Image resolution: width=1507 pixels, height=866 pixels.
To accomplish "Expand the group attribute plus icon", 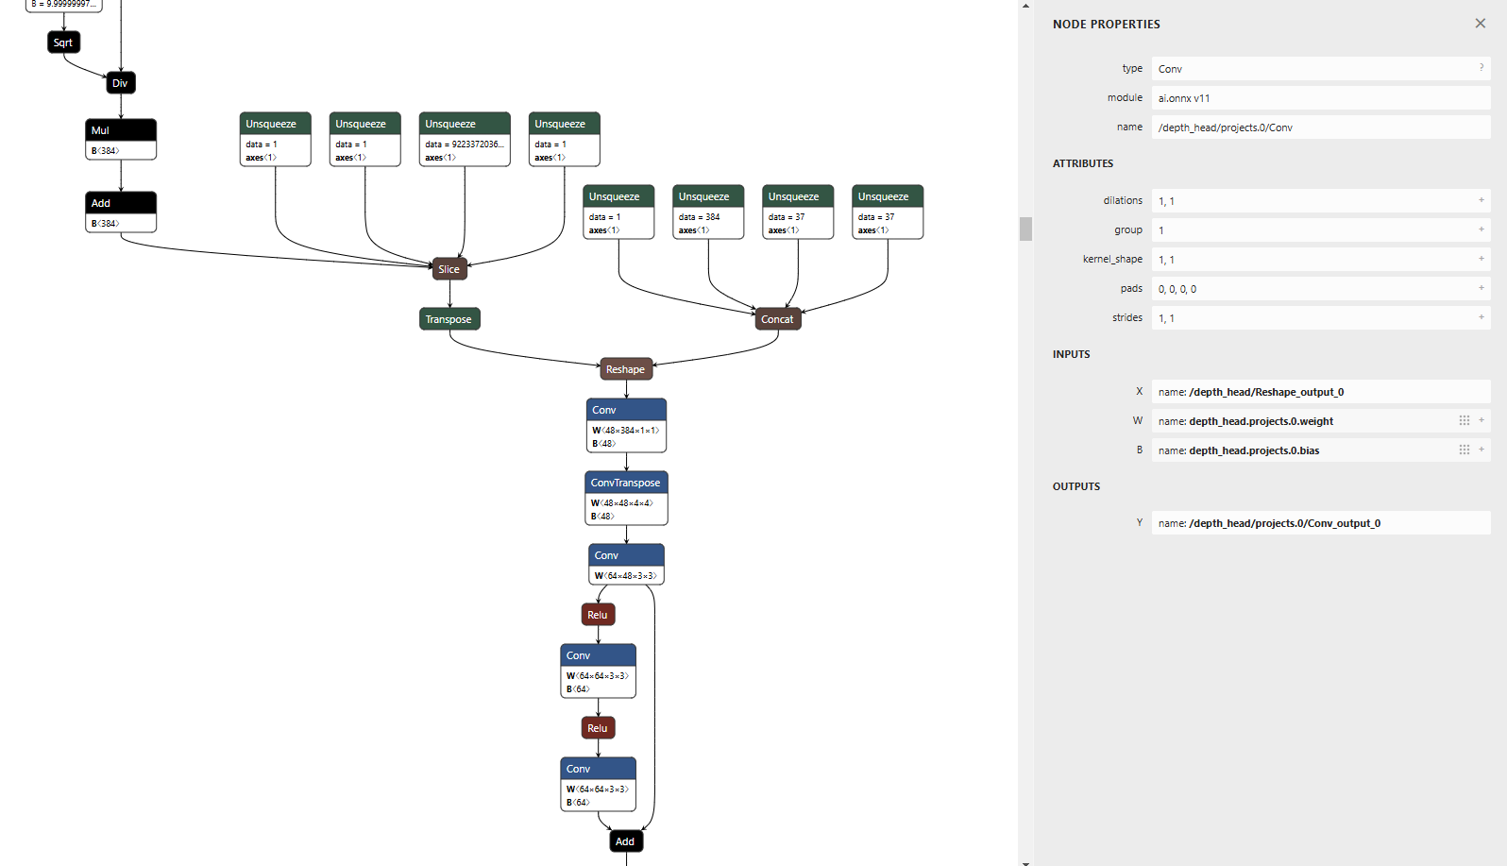I will click(x=1481, y=229).
